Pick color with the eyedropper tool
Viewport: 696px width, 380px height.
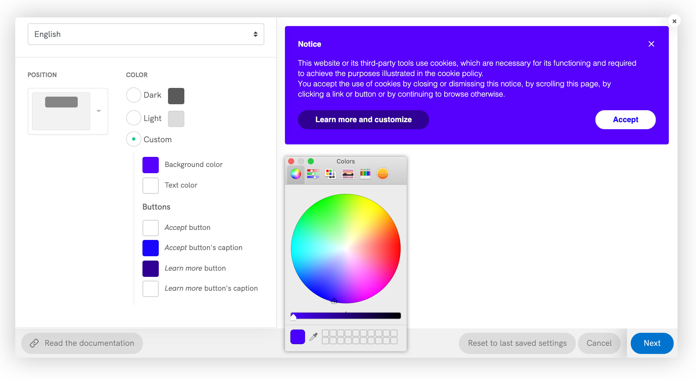click(x=313, y=337)
